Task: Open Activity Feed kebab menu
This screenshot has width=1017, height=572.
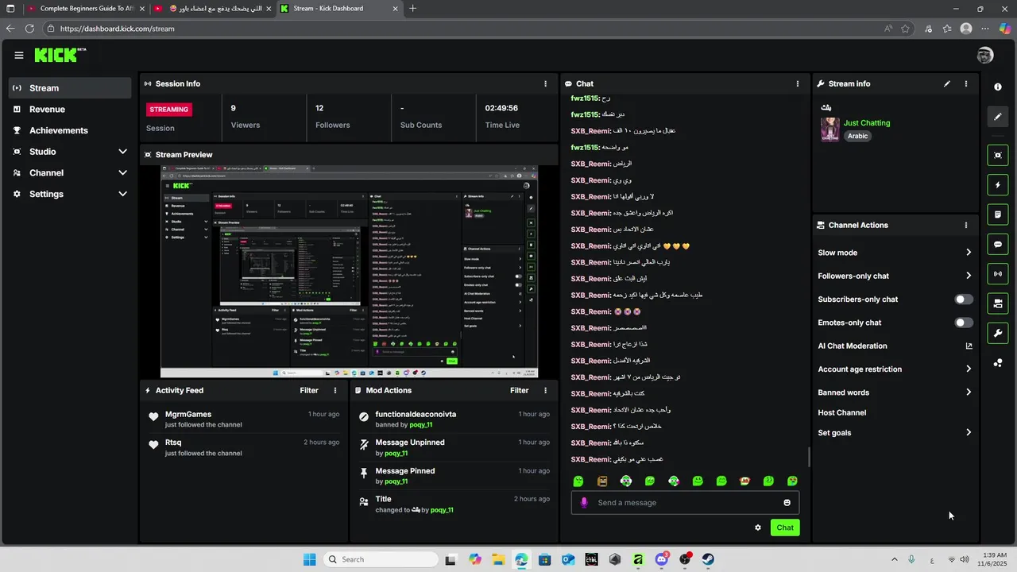Action: pyautogui.click(x=335, y=390)
